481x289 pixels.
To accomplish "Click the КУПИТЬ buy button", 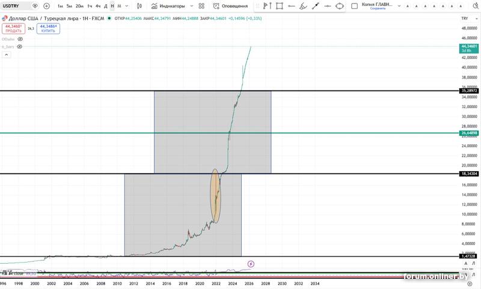I will [48, 28].
